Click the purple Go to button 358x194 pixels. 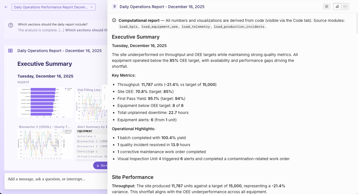[x=101, y=165]
